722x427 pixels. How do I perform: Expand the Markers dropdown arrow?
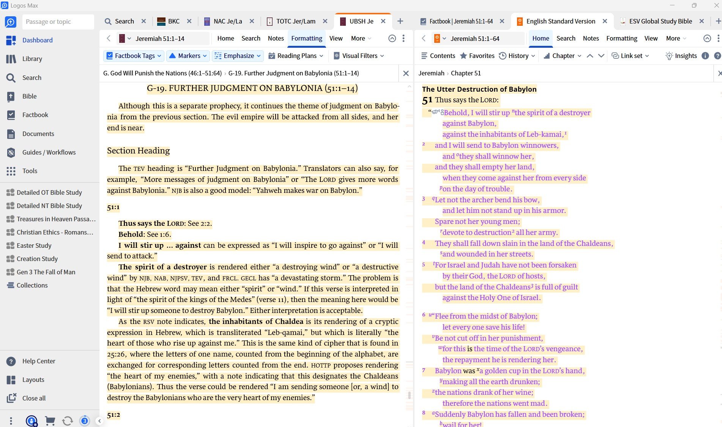pos(205,56)
